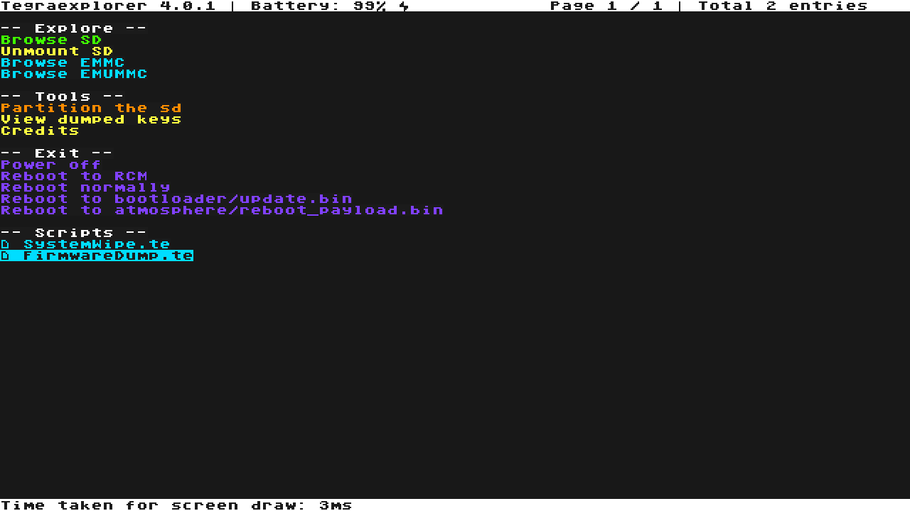Click the -- Exit -- section header
This screenshot has width=910, height=511.
point(57,153)
